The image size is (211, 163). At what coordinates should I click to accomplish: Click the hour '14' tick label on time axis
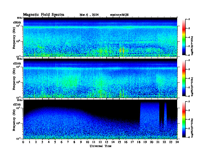[x=113, y=142]
